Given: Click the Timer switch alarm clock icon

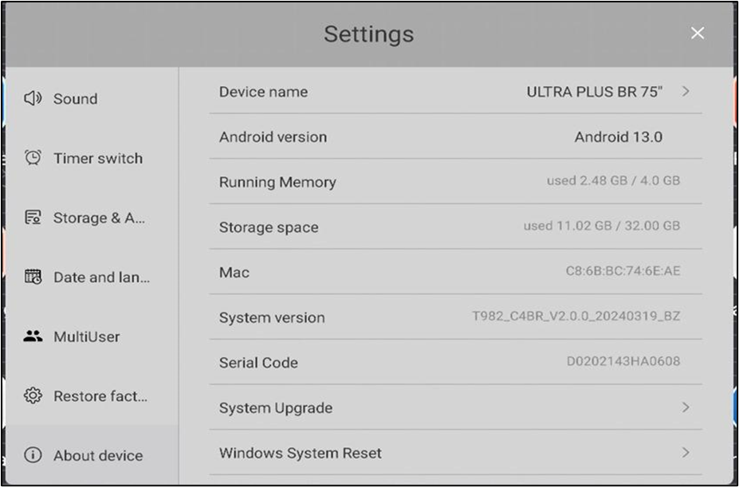Looking at the screenshot, I should tap(33, 158).
